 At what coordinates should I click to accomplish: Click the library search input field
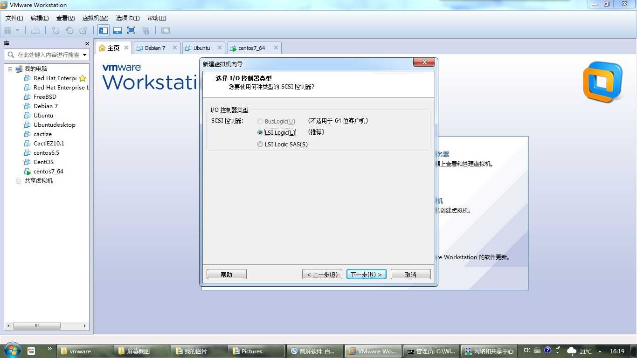click(48, 55)
